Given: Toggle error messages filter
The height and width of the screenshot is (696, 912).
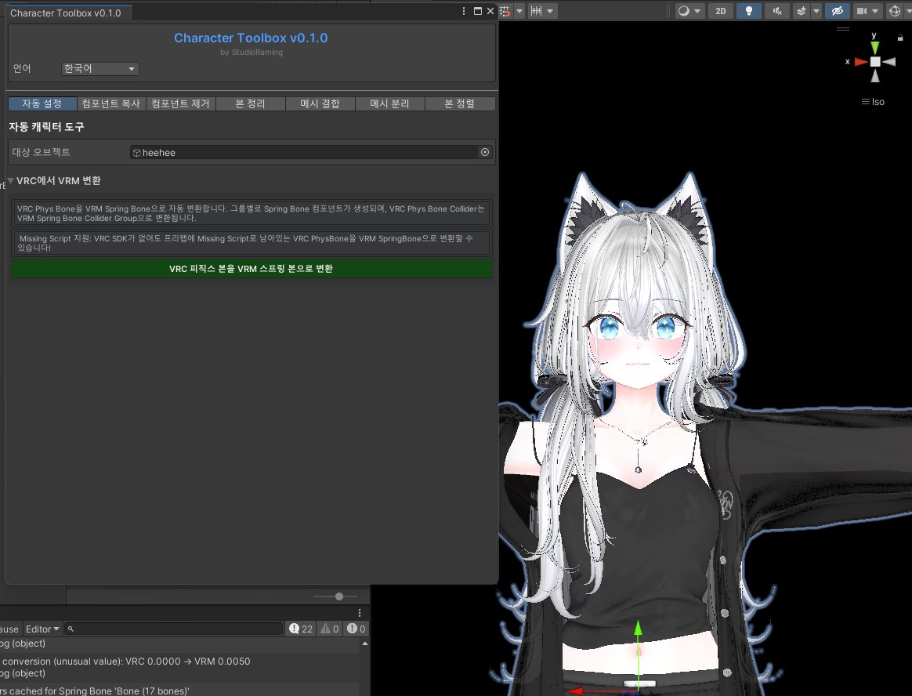Looking at the screenshot, I should click(356, 629).
